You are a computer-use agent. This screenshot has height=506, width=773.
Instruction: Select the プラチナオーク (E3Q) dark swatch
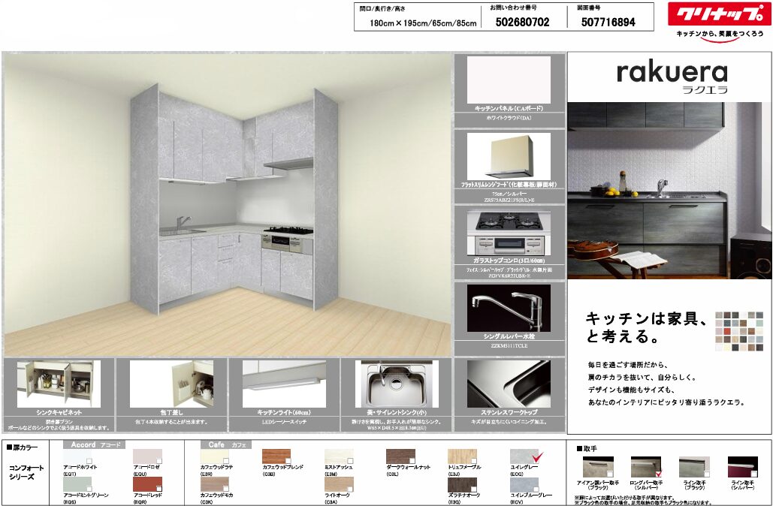coord(462,484)
